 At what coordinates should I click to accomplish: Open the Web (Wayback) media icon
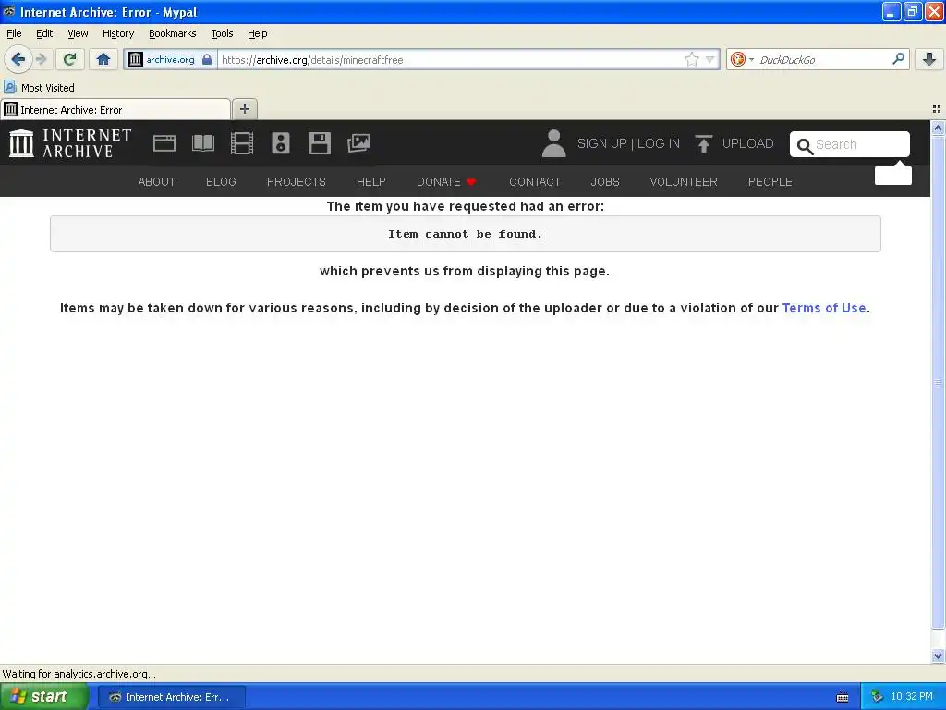[x=164, y=143]
